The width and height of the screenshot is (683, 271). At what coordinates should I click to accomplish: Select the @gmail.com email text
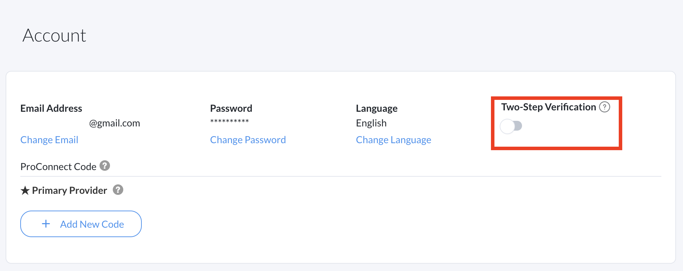coord(115,123)
